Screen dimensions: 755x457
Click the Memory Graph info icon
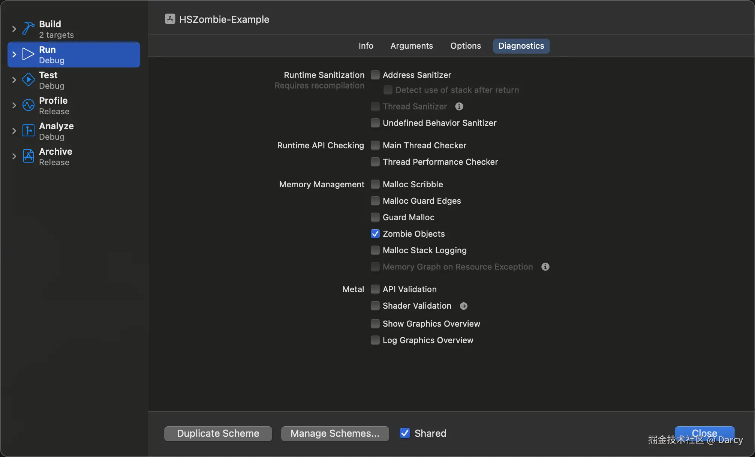point(545,267)
